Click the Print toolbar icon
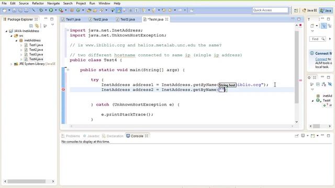The height and width of the screenshot is (188, 335). 26,10
